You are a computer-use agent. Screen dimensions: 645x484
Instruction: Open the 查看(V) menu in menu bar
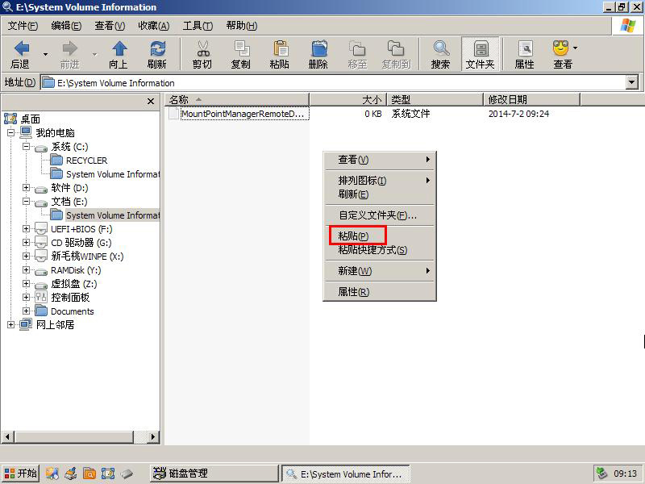point(110,26)
